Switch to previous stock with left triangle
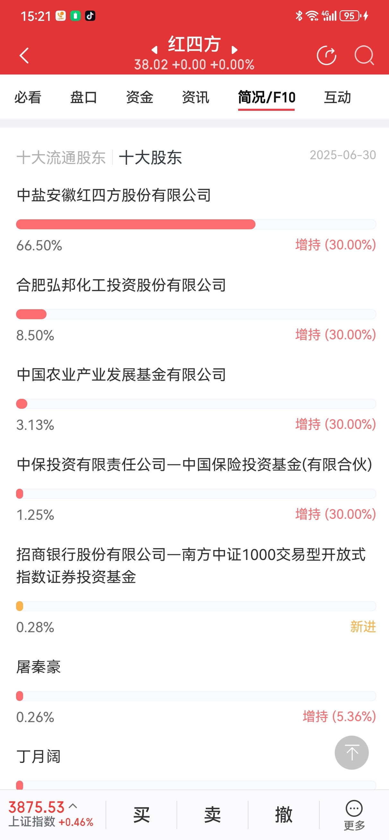 (x=155, y=49)
